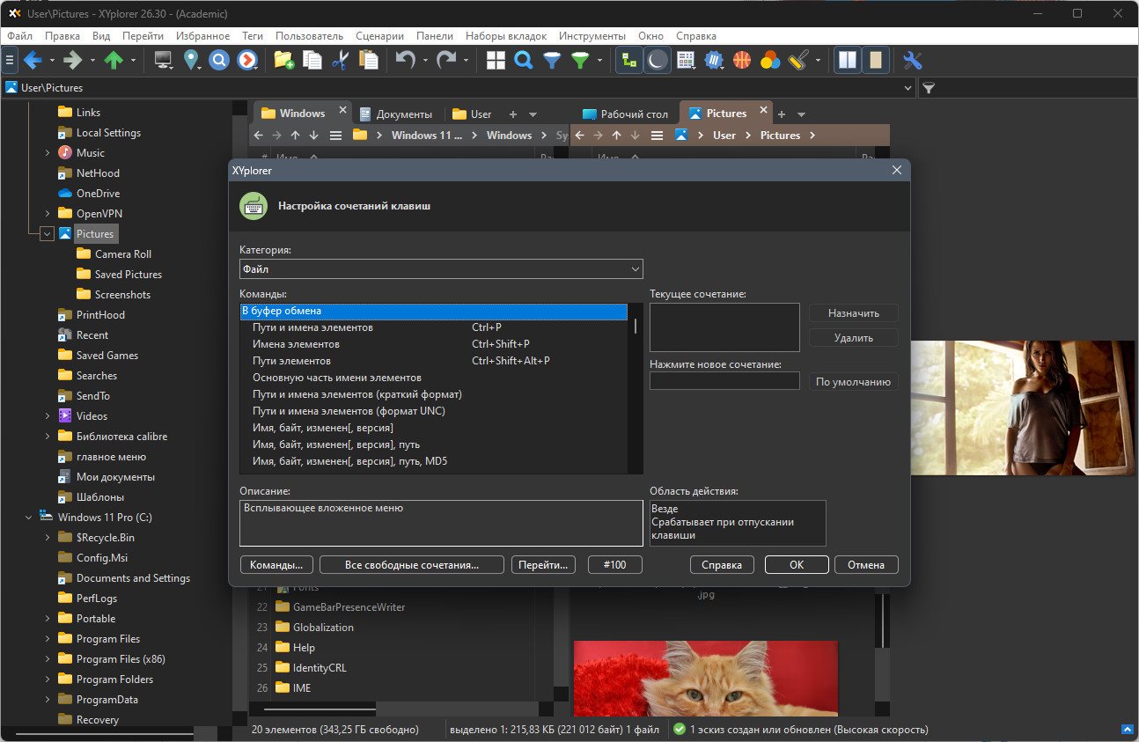Click the blue Back arrow in the toolbar
The width and height of the screenshot is (1139, 742).
(33, 60)
